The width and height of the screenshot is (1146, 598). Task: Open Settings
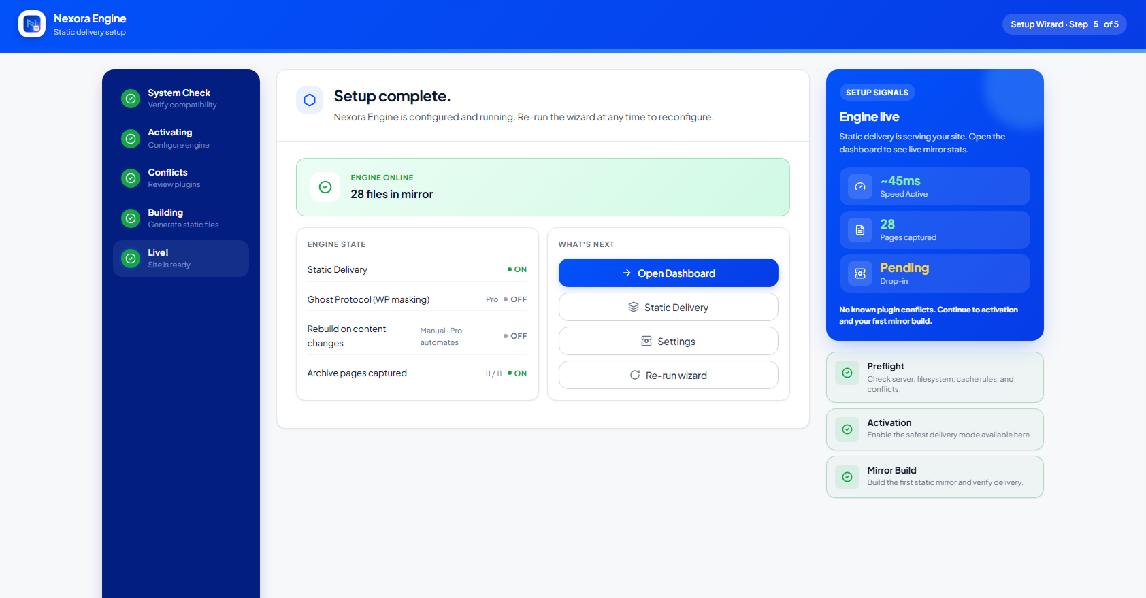668,341
